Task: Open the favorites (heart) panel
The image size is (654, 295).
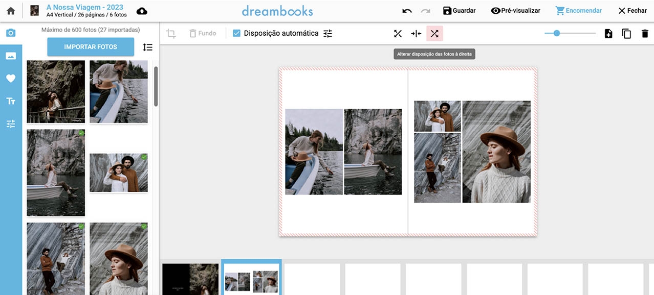Action: (11, 78)
